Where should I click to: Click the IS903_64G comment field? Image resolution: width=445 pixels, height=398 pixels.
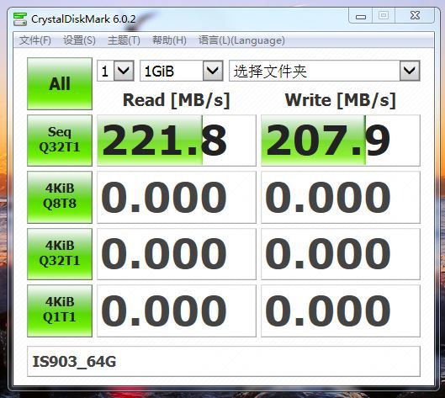(x=224, y=361)
